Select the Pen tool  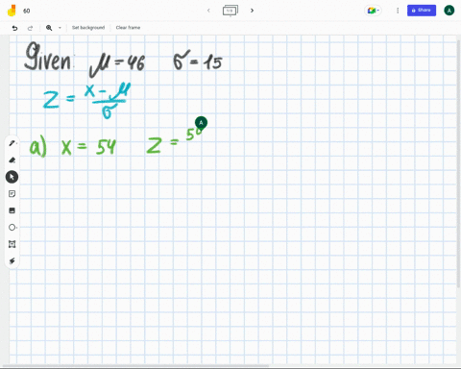12,143
